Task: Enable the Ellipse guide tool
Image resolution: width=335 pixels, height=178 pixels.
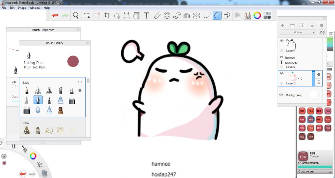Action: point(167,16)
